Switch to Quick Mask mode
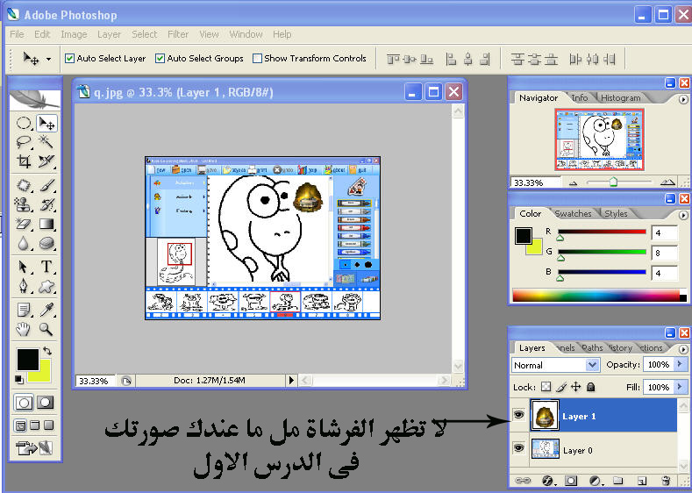The width and height of the screenshot is (692, 493). coord(45,402)
